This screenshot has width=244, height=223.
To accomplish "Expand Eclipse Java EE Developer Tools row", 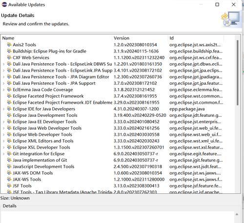I will 4,122.
